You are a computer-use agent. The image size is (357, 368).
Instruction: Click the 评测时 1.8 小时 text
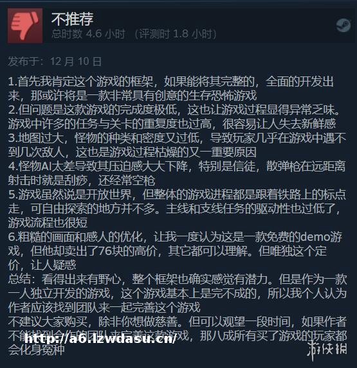(x=176, y=34)
